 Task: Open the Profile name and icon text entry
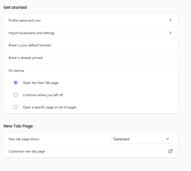point(24,20)
